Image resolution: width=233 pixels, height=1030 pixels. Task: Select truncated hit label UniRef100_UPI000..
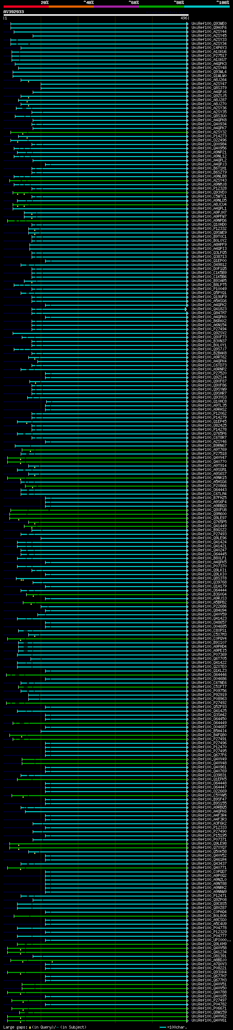(x=211, y=940)
